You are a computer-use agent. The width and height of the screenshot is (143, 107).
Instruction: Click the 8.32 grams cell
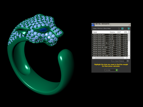(113, 53)
